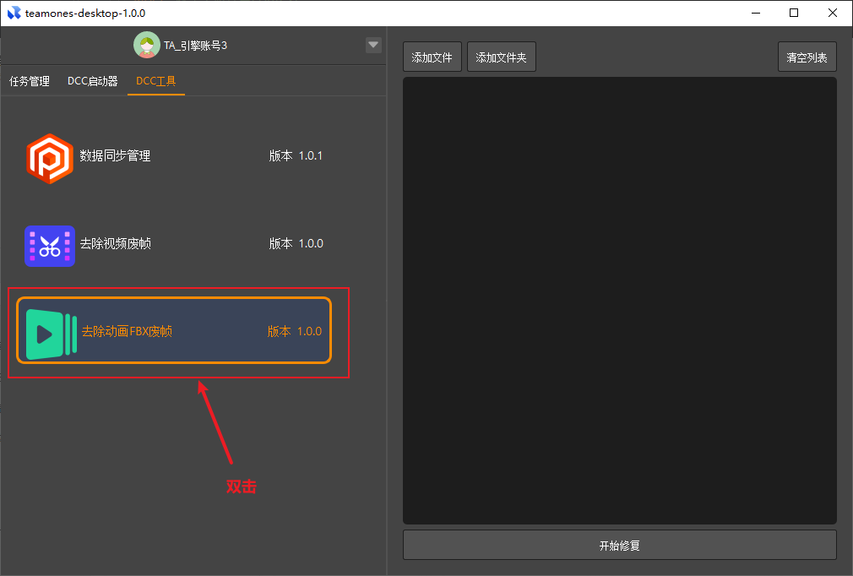
Task: Click the orange 数据同步管理 hexagon icon
Action: 50,158
